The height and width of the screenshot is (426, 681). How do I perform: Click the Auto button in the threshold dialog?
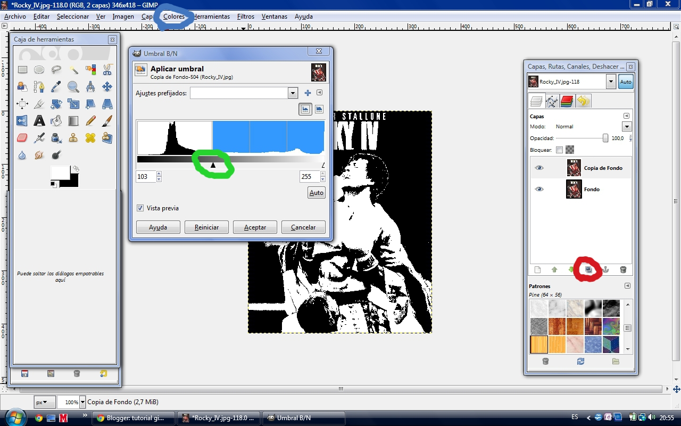[x=316, y=192]
